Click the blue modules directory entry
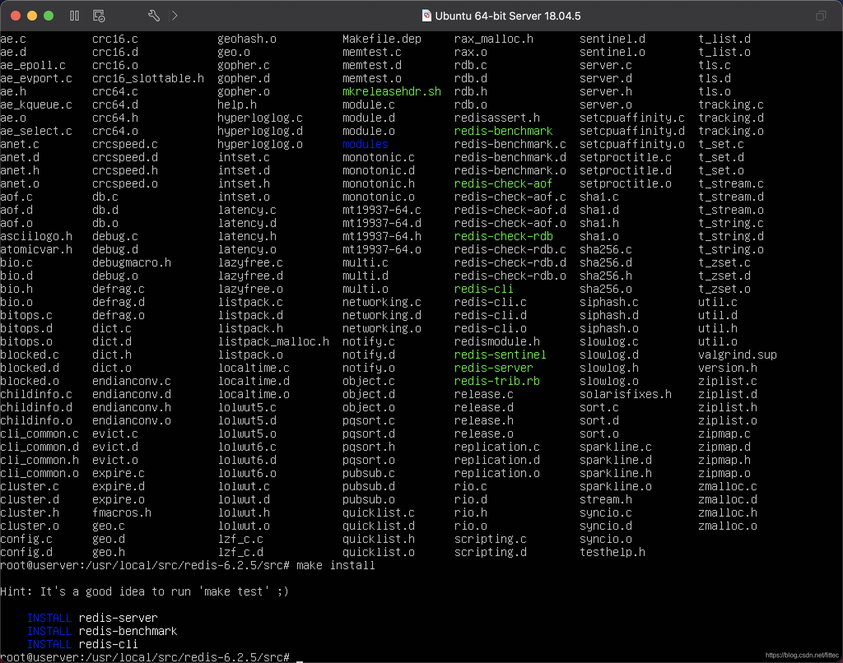The width and height of the screenshot is (843, 663). click(365, 144)
